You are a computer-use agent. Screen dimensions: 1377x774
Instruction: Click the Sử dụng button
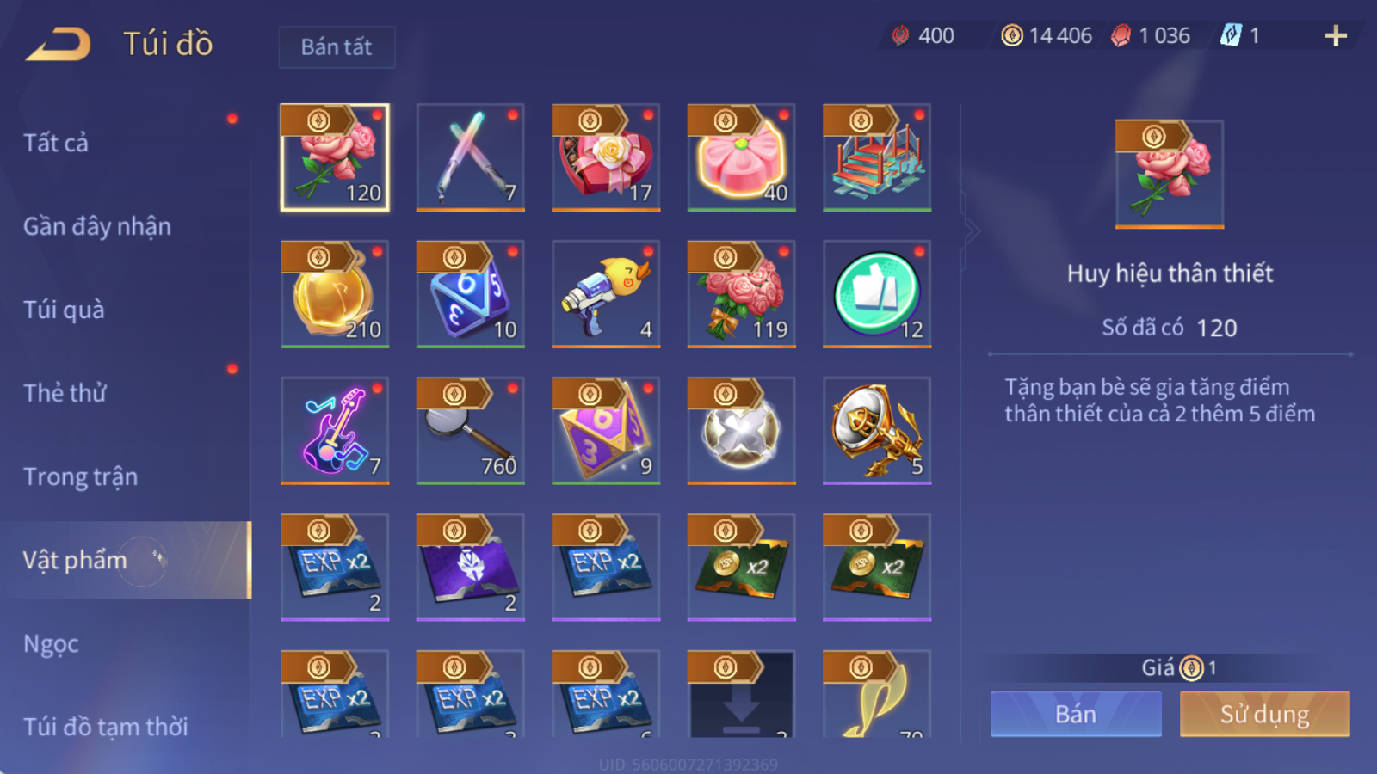point(1264,714)
